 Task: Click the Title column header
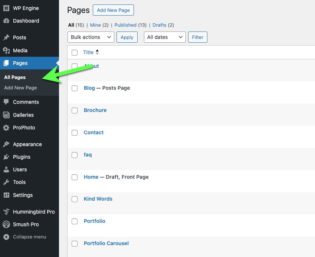[88, 52]
